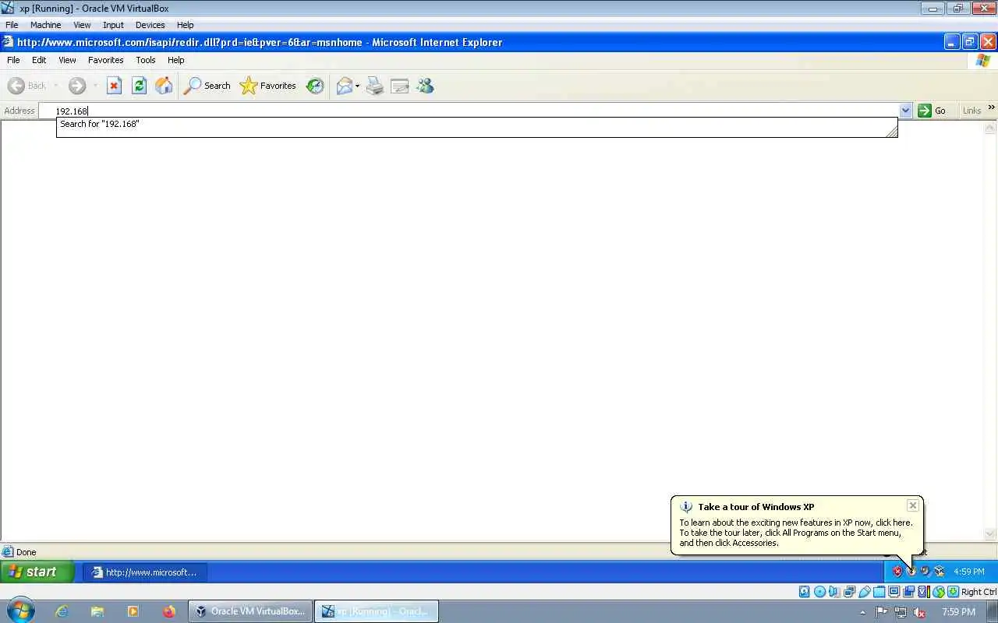The image size is (998, 623).
Task: Click the IE Forward arrow button
Action: 76,86
